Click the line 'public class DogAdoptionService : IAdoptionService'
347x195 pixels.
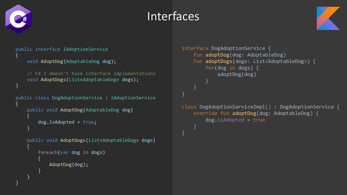tap(85, 98)
